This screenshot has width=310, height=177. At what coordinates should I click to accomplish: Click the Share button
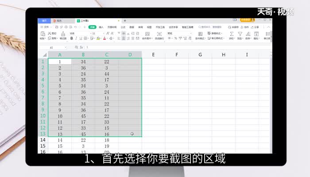255,27
